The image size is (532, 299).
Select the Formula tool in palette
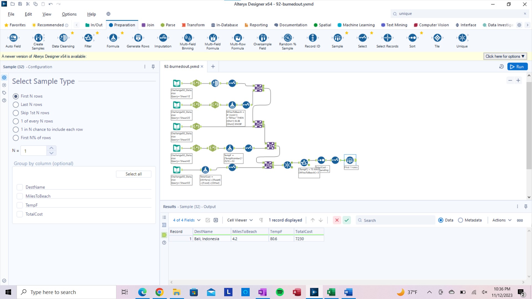(113, 38)
